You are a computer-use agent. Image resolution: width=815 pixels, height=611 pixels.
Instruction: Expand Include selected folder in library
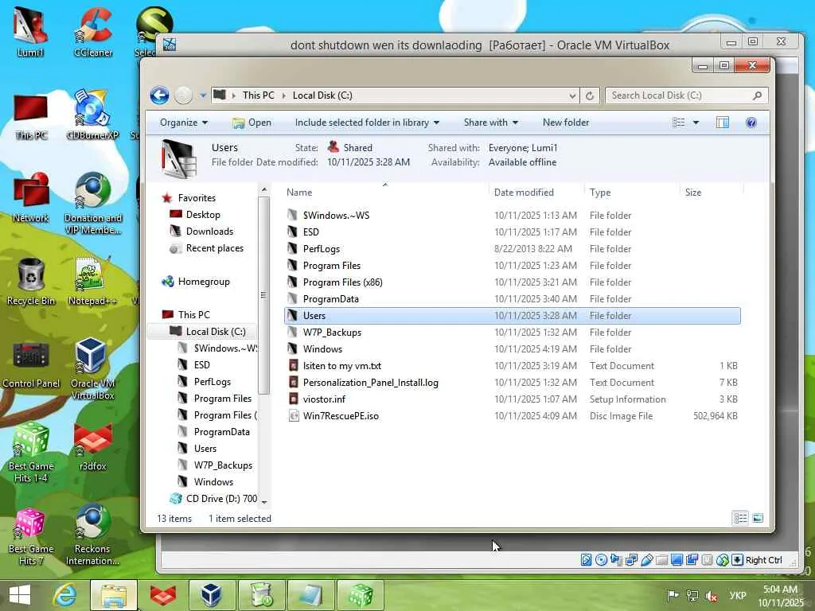pyautogui.click(x=367, y=123)
